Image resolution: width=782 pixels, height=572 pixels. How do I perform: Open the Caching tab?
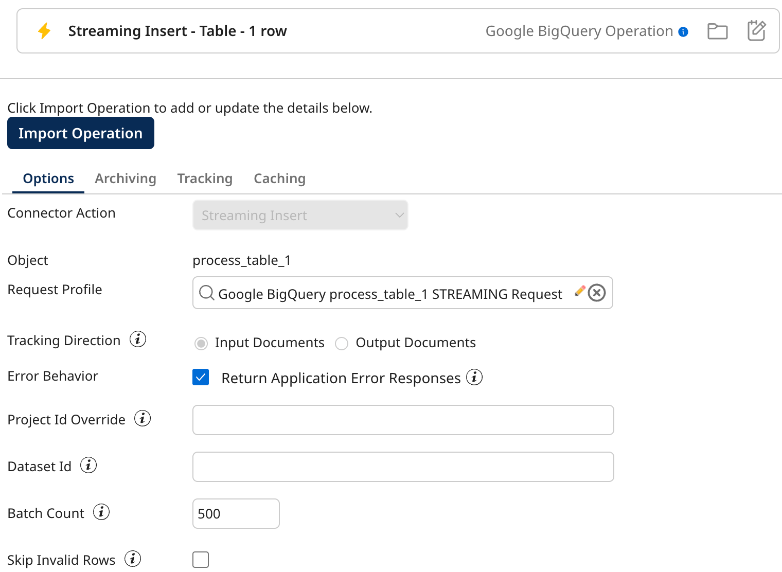tap(279, 178)
